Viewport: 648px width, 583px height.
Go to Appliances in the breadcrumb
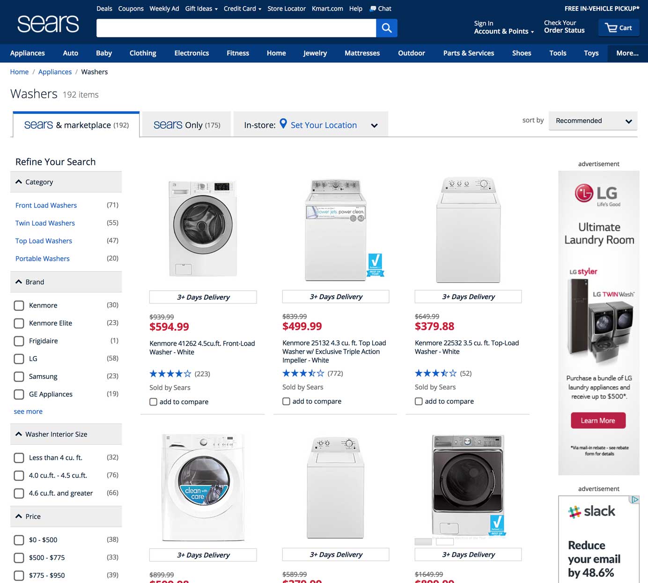(x=55, y=72)
